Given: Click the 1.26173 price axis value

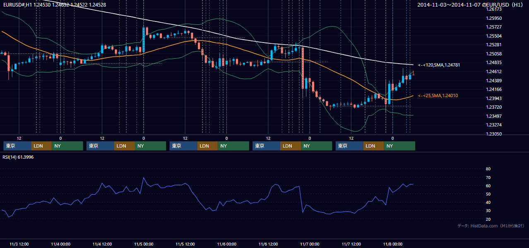Looking at the screenshot, I should click(493, 9).
